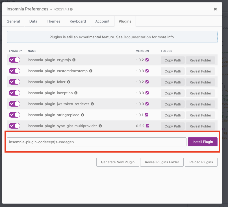Show info for insomnia-plugin-jwt-token-retriever
228x207 pixels.
[x=92, y=104]
